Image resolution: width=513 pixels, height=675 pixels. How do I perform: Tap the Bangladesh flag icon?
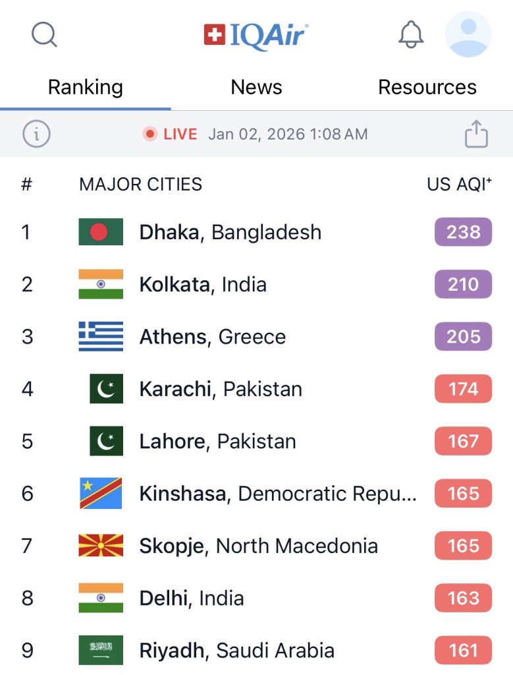coord(101,232)
